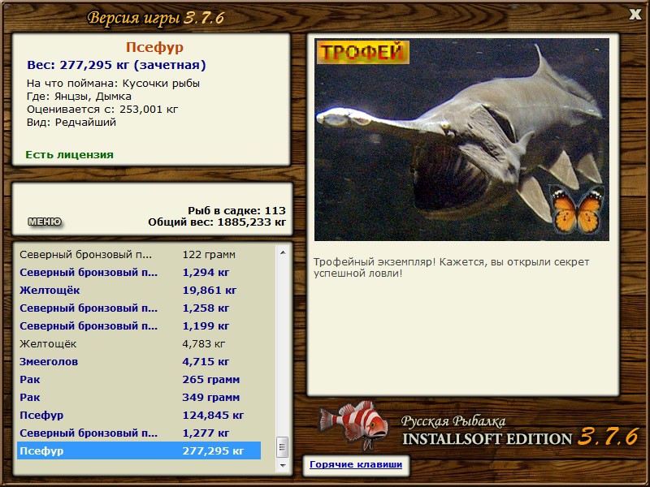Select the highlighted Псефур 277,295 кг row
This screenshot has width=650, height=487.
click(139, 450)
